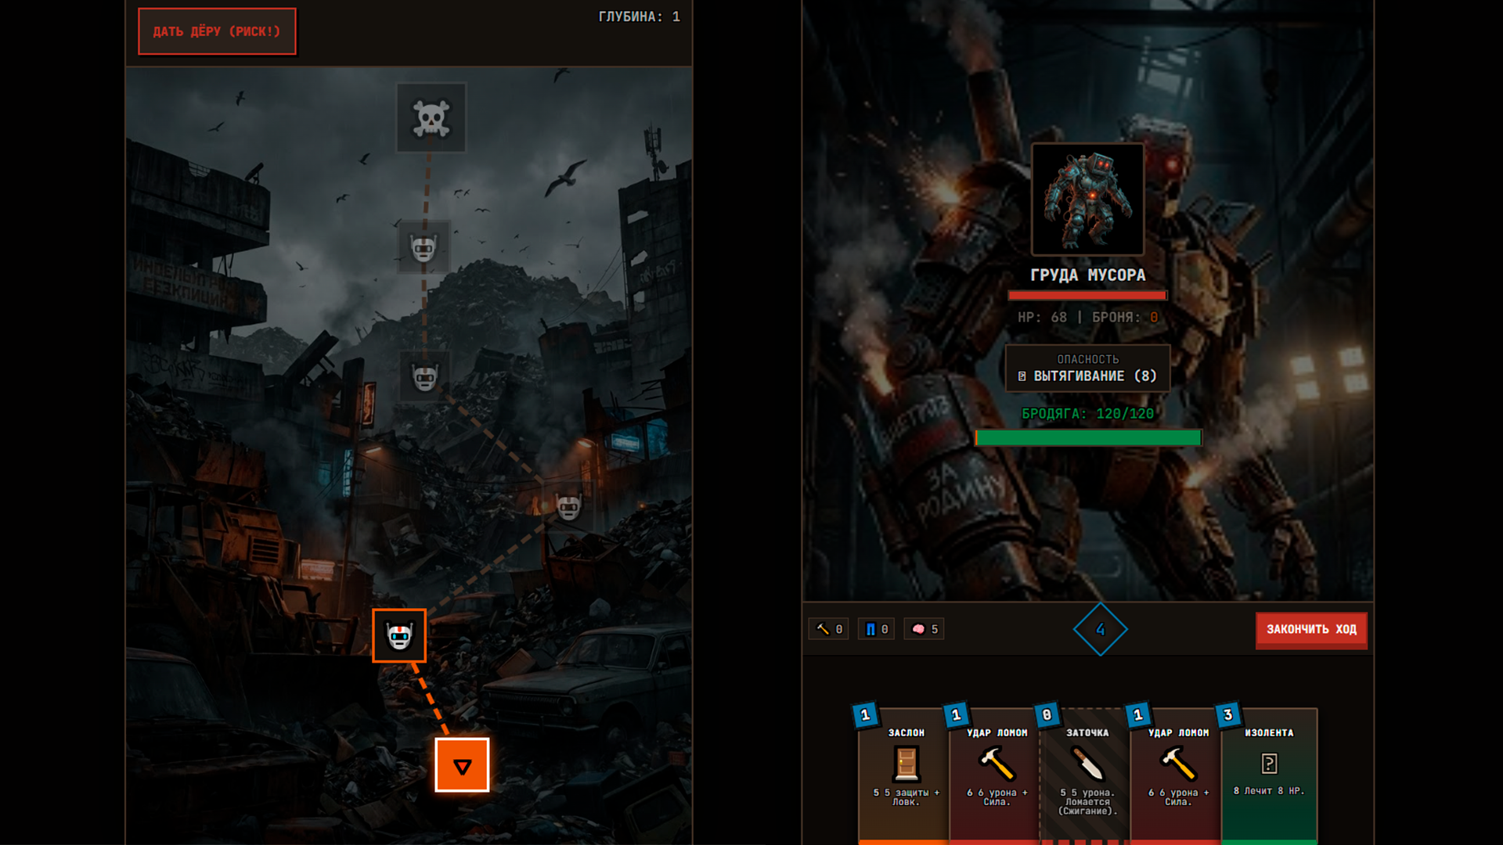This screenshot has width=1503, height=845.
Task: Click the ВЫТЯГИВАНИЕ (8) danger badge
Action: tap(1087, 376)
